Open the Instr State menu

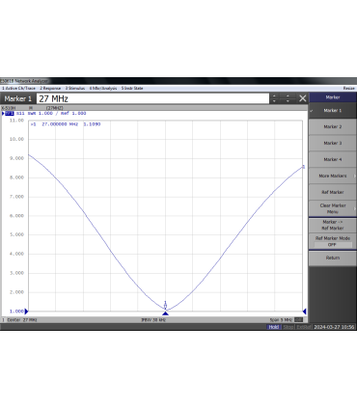click(132, 88)
